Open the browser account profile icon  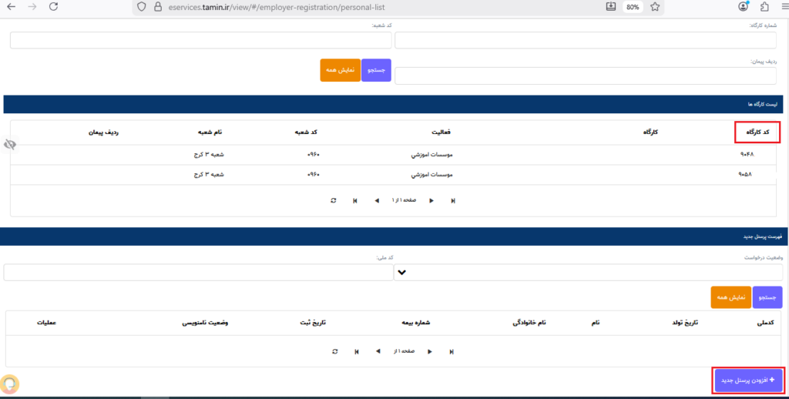coord(744,6)
